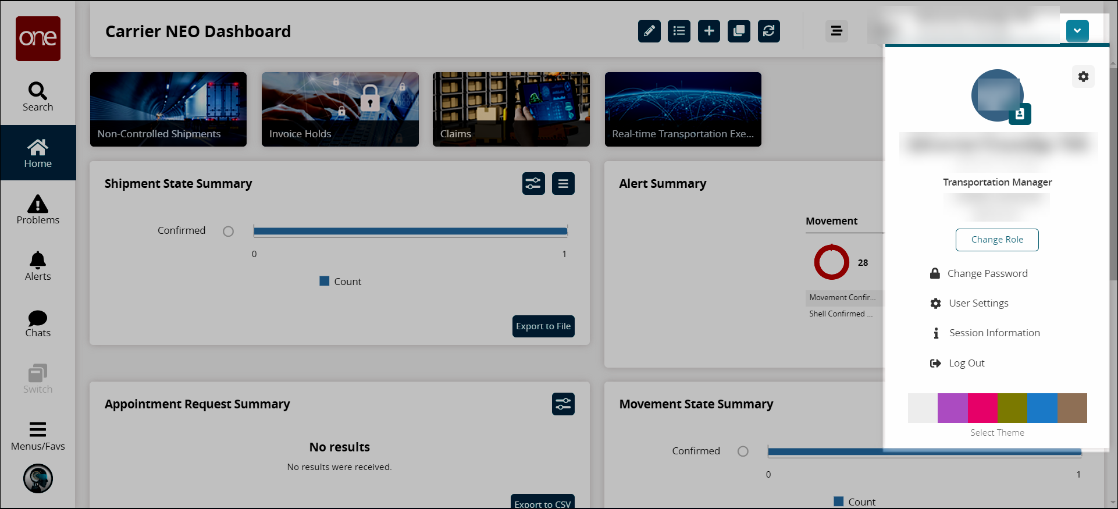Click Change Role button

coord(997,240)
